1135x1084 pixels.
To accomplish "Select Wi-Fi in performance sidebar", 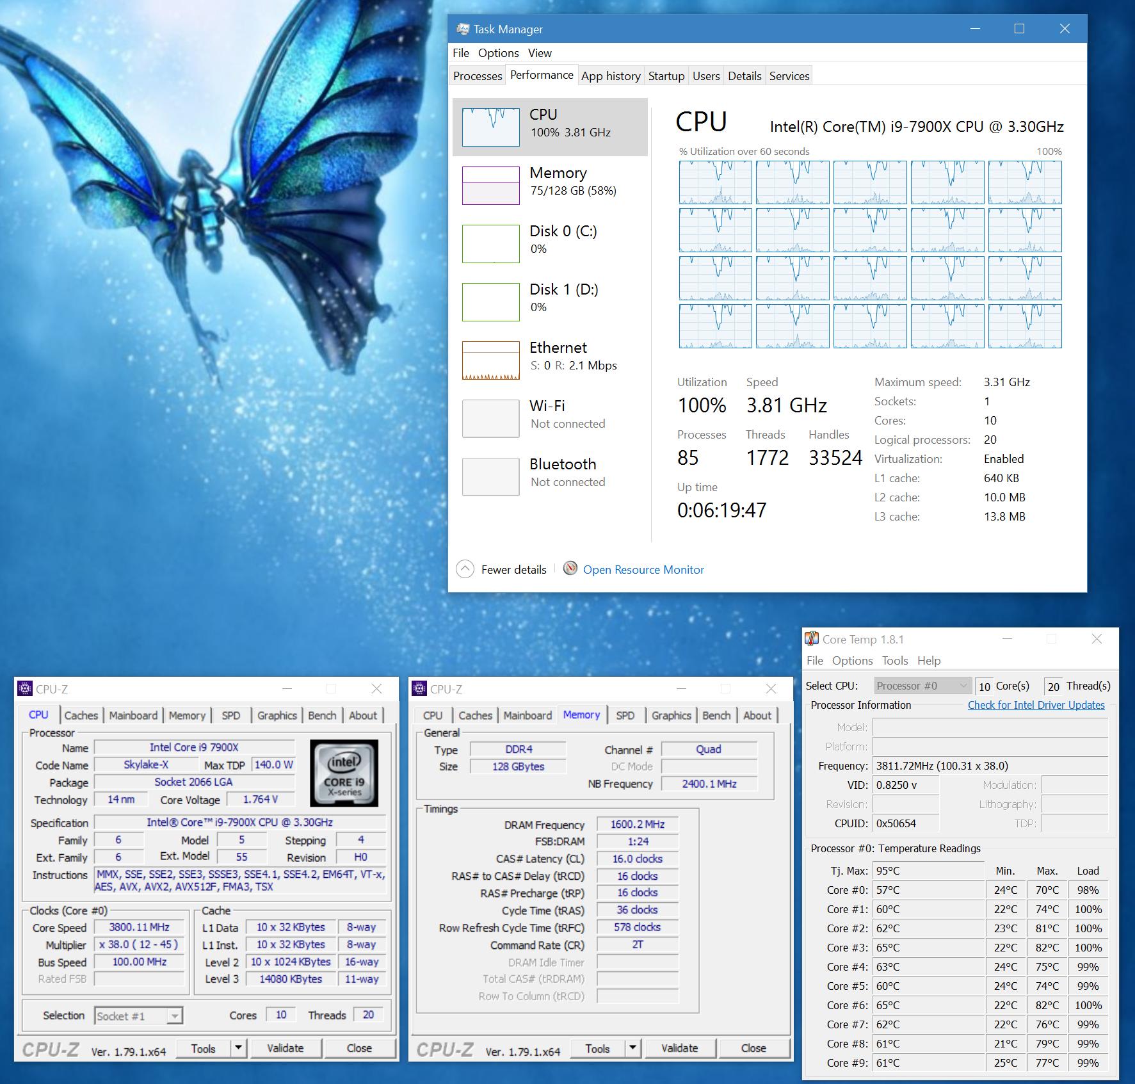I will click(x=550, y=418).
